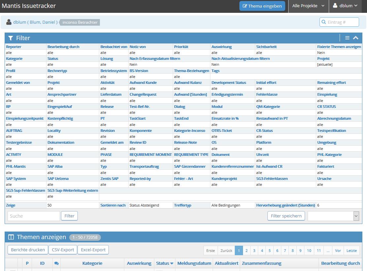The image size is (367, 271).
Task: Open the saved filter combo box
Action: (333, 216)
